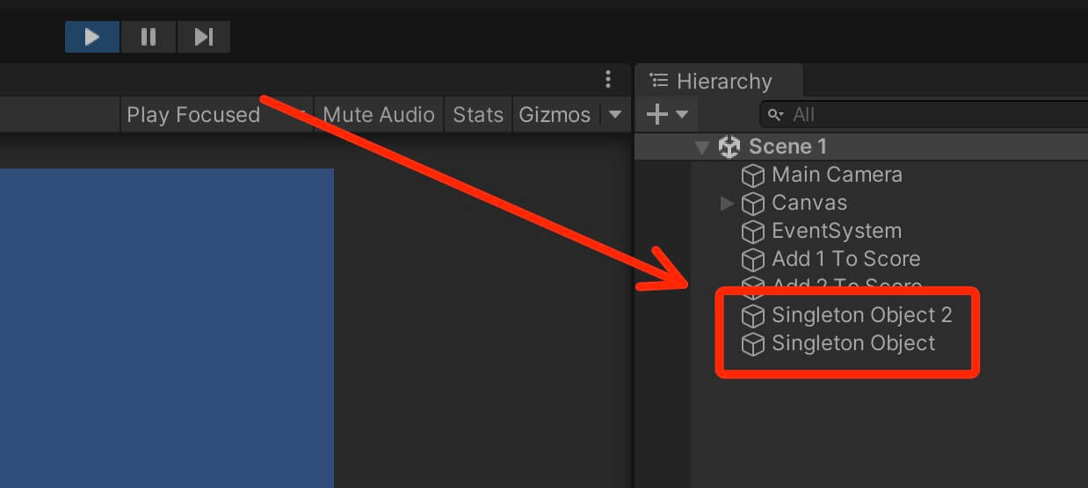Click the Main Camera cube icon
Image resolution: width=1088 pixels, height=488 pixels.
click(753, 176)
